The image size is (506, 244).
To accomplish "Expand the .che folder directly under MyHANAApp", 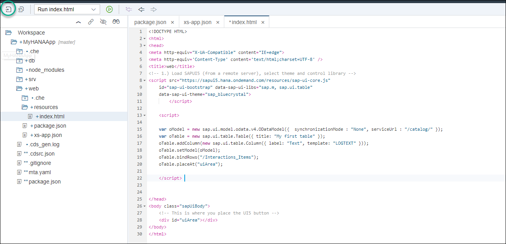I will (x=19, y=51).
